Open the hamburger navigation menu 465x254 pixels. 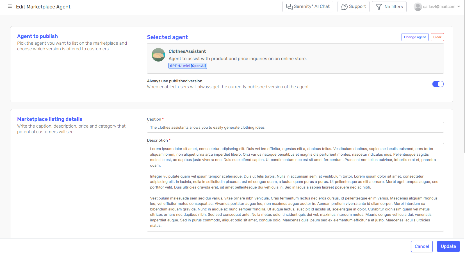[10, 6]
